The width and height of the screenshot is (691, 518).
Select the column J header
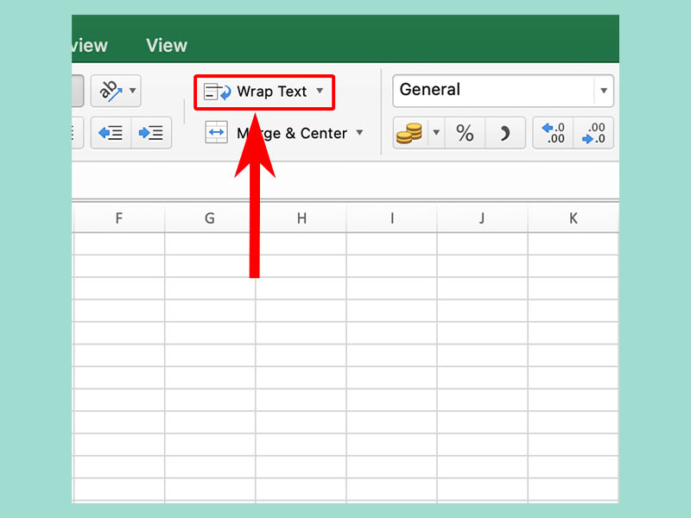coord(482,219)
